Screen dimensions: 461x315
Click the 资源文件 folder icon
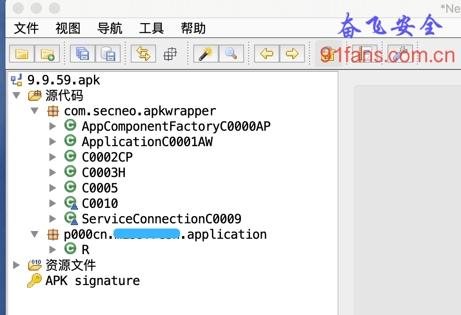pyautogui.click(x=34, y=265)
